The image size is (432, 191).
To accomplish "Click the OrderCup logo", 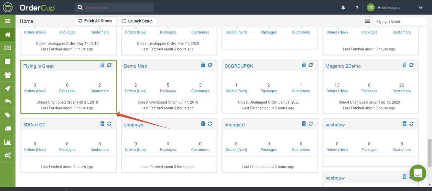I will coord(29,7).
